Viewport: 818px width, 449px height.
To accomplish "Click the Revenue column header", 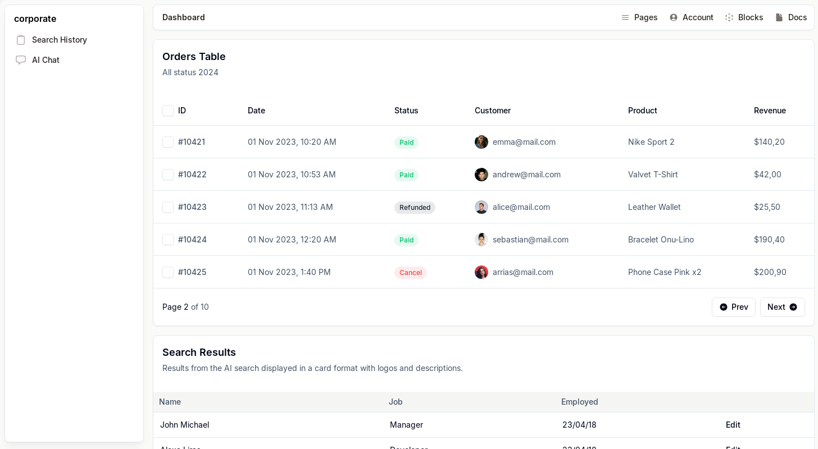I will (769, 111).
